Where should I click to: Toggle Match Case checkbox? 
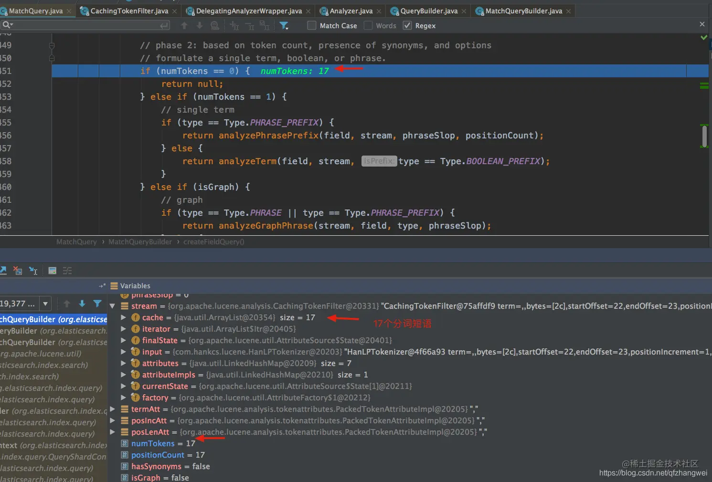[312, 26]
